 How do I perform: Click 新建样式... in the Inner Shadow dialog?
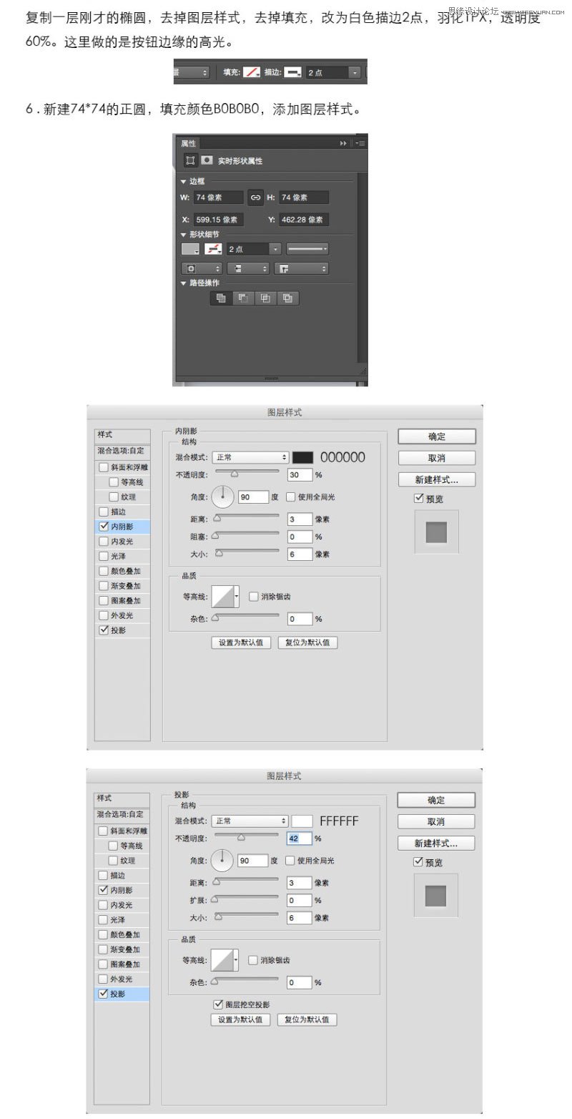click(x=437, y=480)
